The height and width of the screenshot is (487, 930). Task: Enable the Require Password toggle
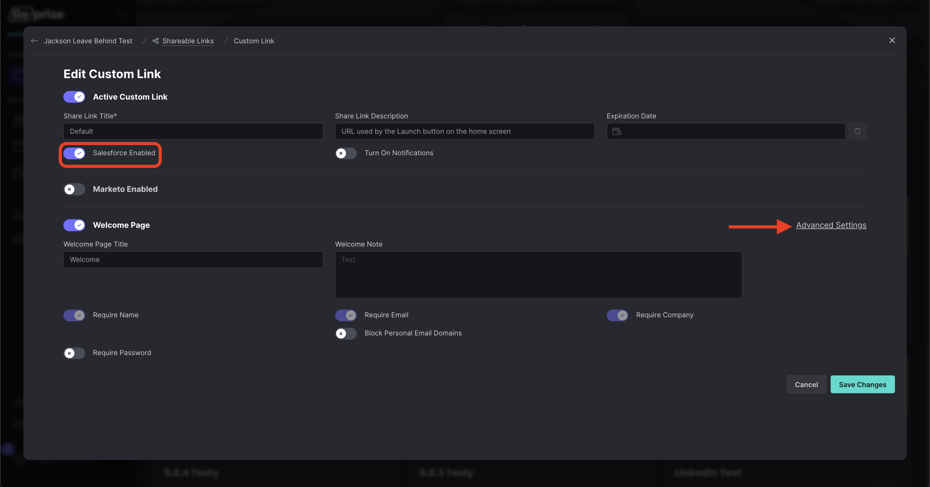tap(74, 353)
